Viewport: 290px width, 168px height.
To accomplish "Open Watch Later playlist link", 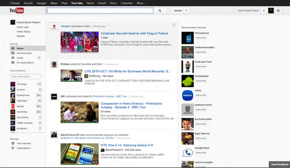I will coord(22,27).
